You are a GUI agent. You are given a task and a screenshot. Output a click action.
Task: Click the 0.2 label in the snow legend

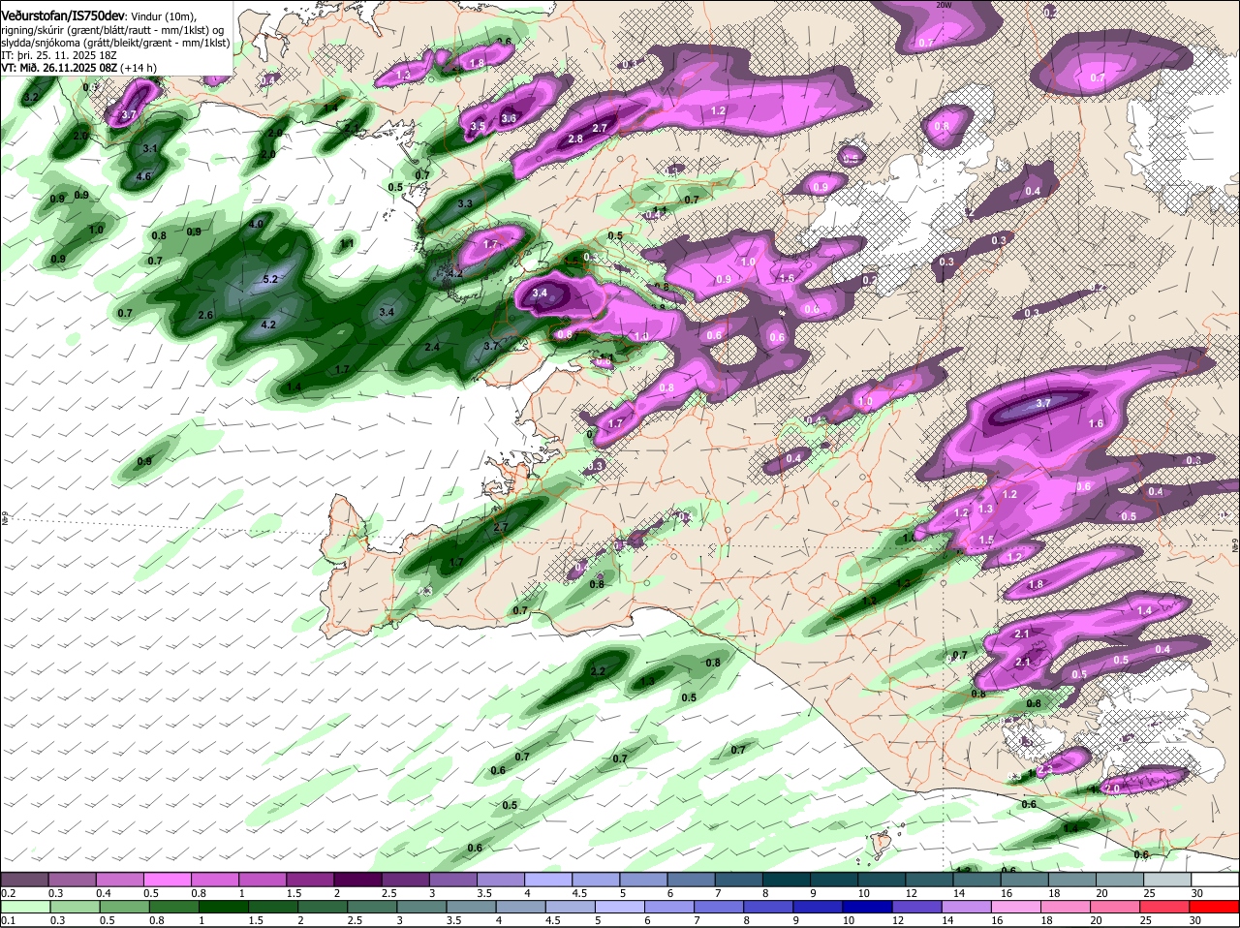click(x=8, y=892)
